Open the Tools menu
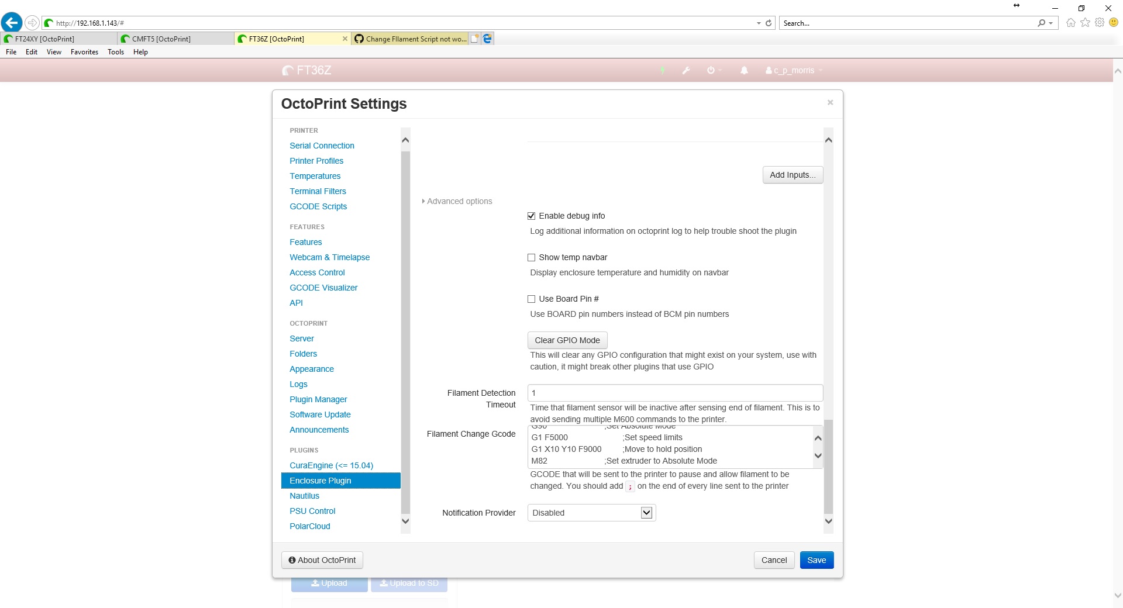 [115, 52]
